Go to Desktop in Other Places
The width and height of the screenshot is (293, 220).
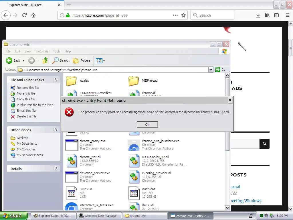(22, 138)
